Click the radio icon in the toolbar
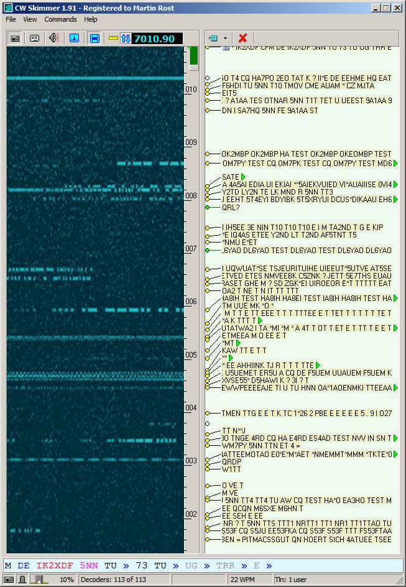This screenshot has height=587, width=406. tap(15, 38)
